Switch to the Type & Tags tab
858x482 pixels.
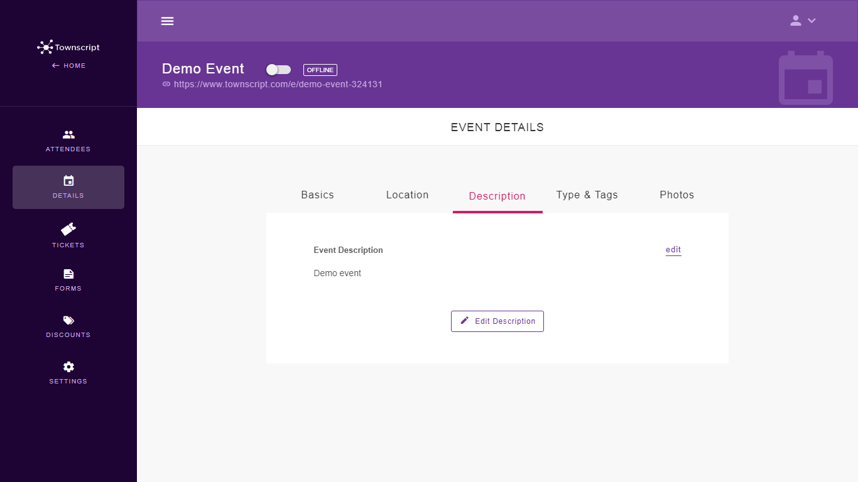tap(587, 195)
